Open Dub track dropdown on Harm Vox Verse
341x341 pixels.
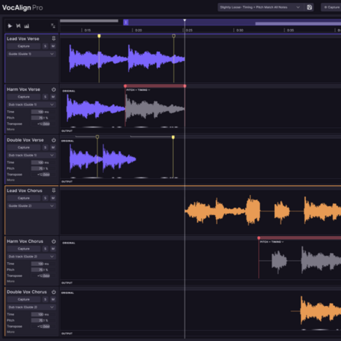[31, 104]
